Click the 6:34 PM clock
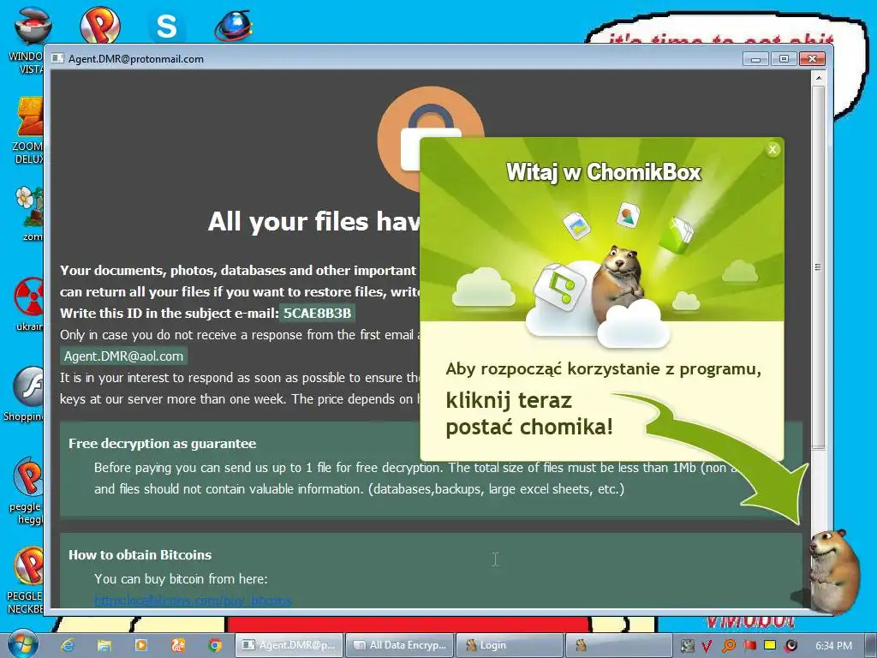This screenshot has width=877, height=658. tap(833, 646)
